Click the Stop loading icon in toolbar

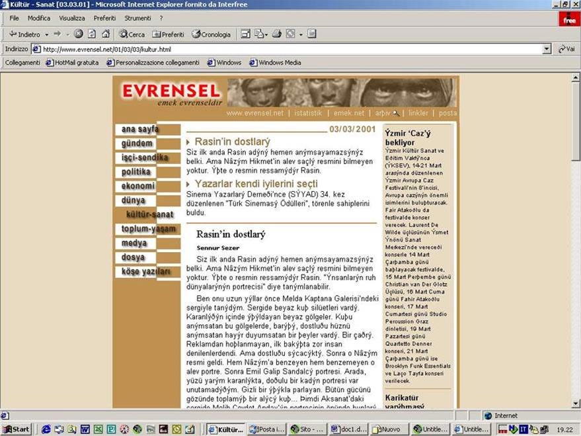(79, 34)
